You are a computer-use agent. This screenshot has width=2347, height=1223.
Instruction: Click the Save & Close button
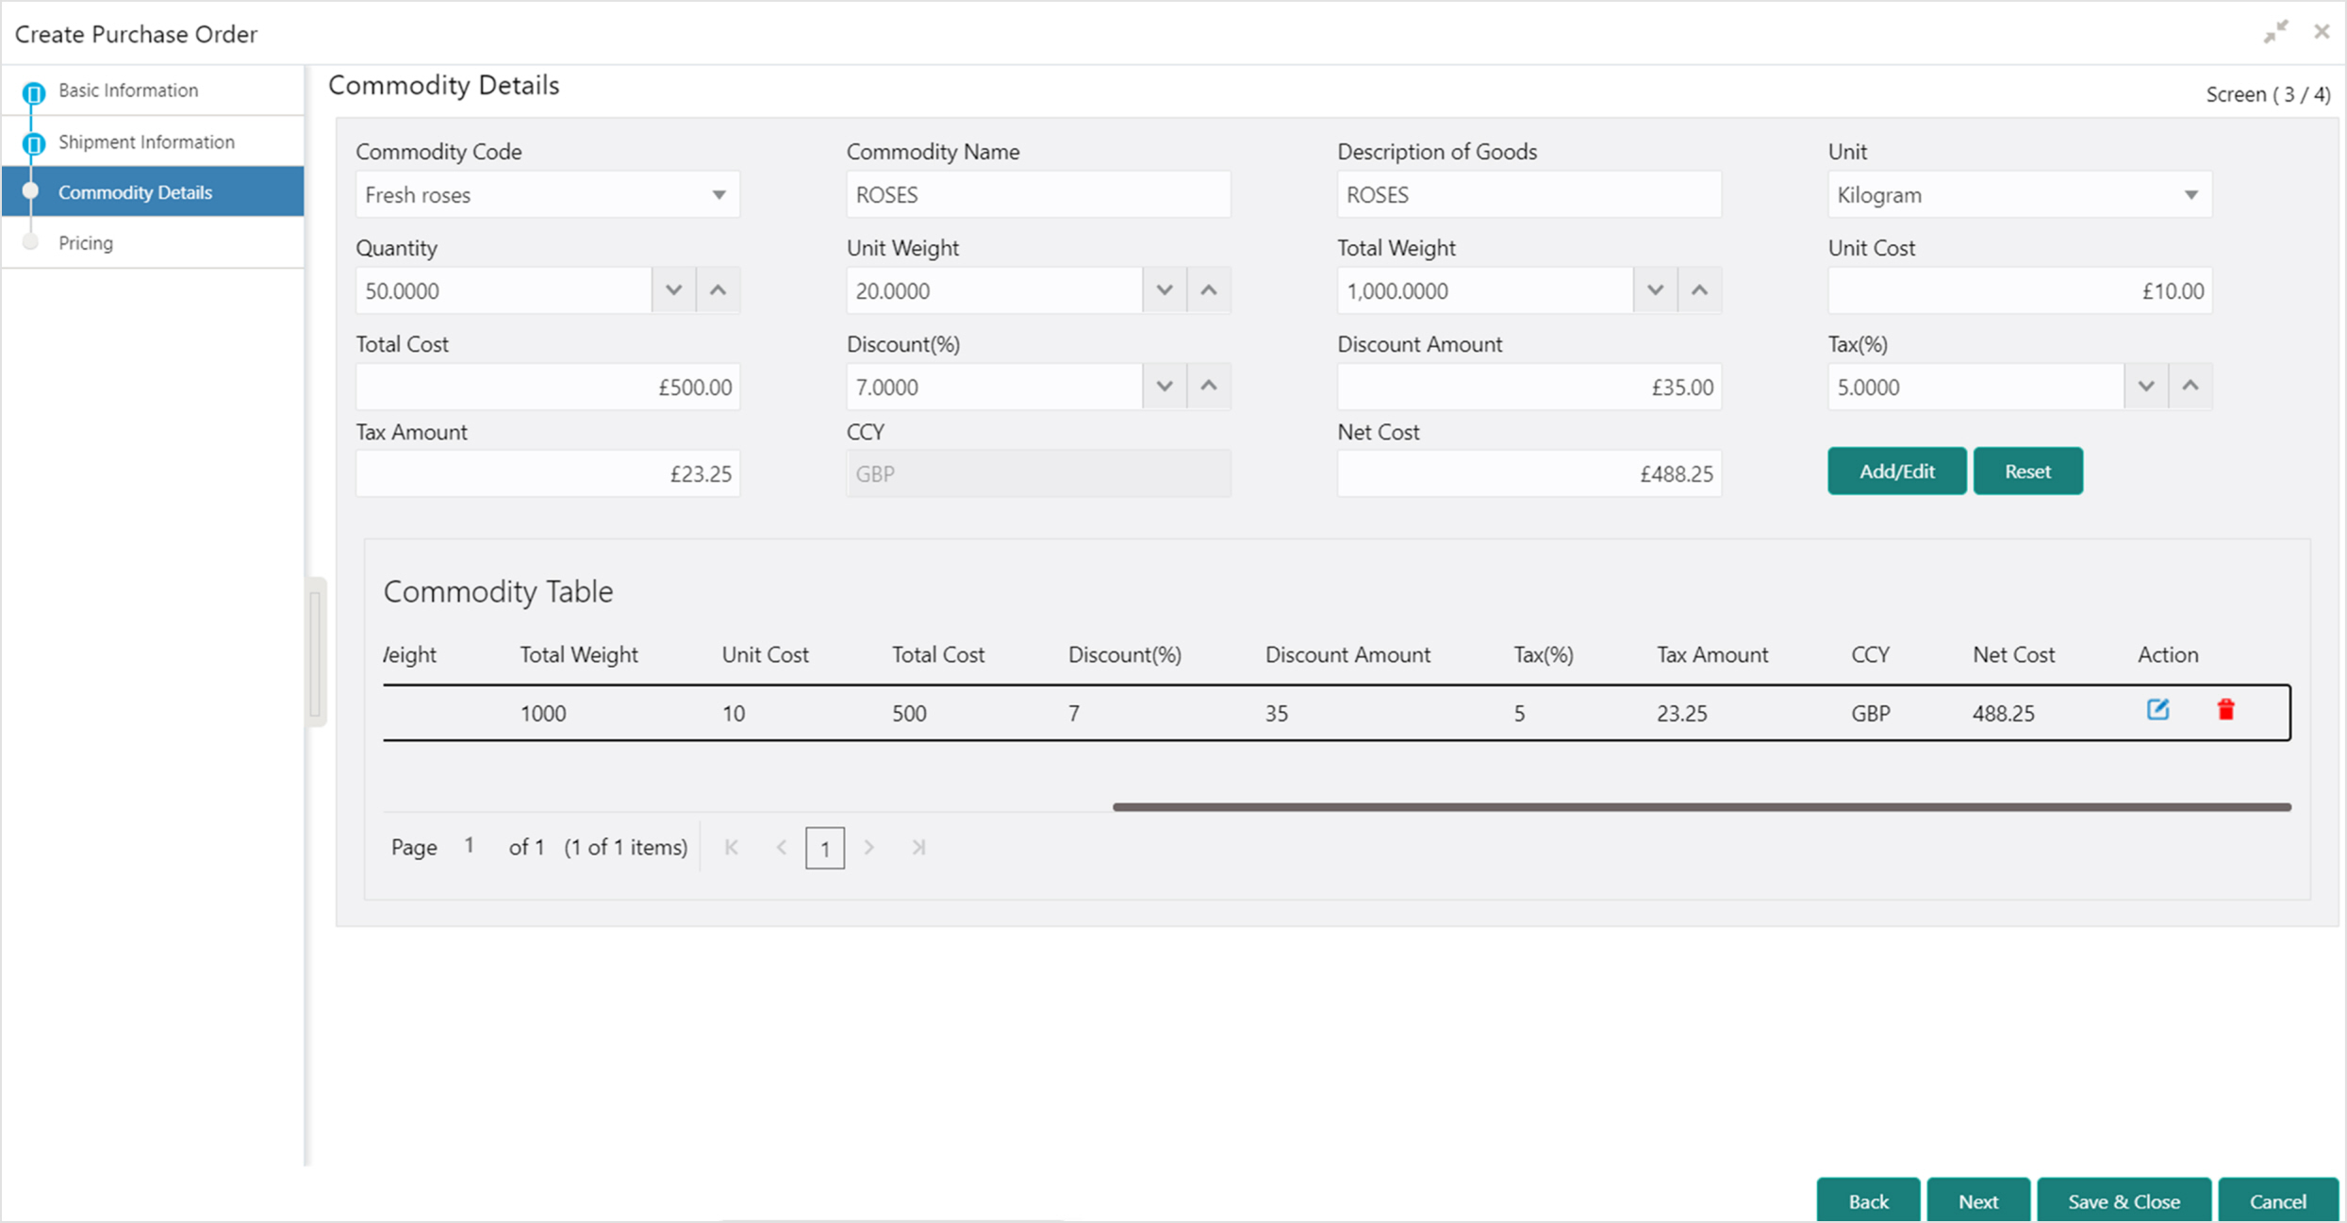(2124, 1201)
